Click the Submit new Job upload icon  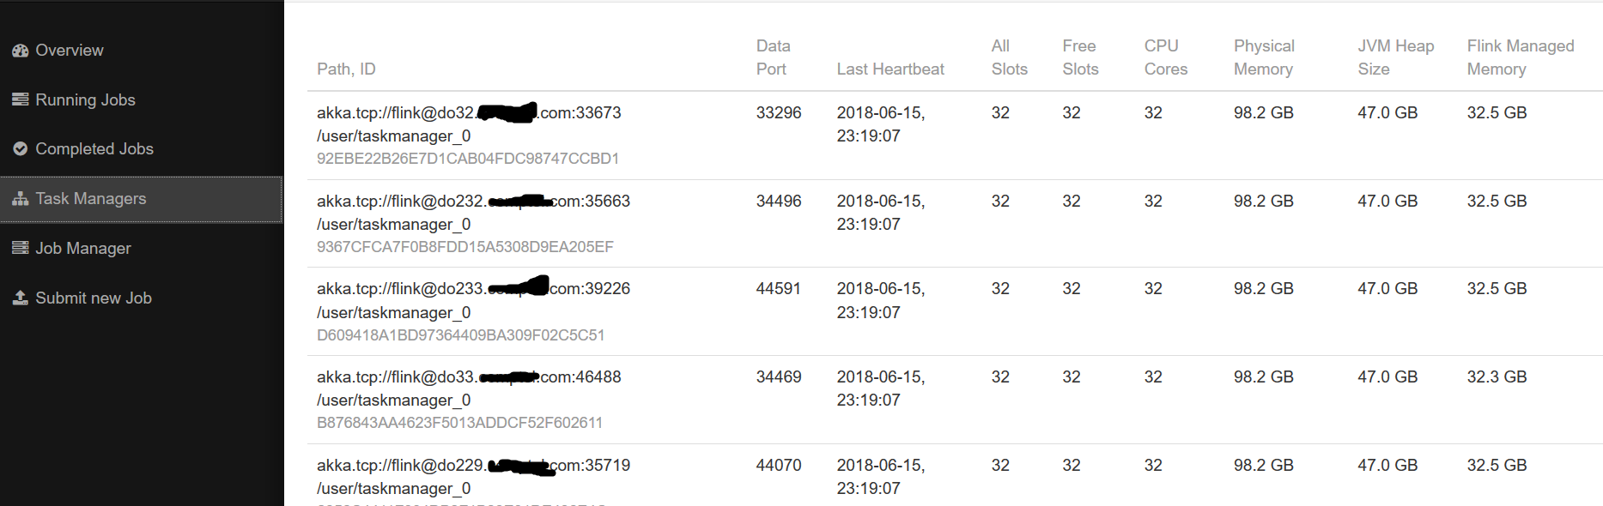pyautogui.click(x=20, y=298)
